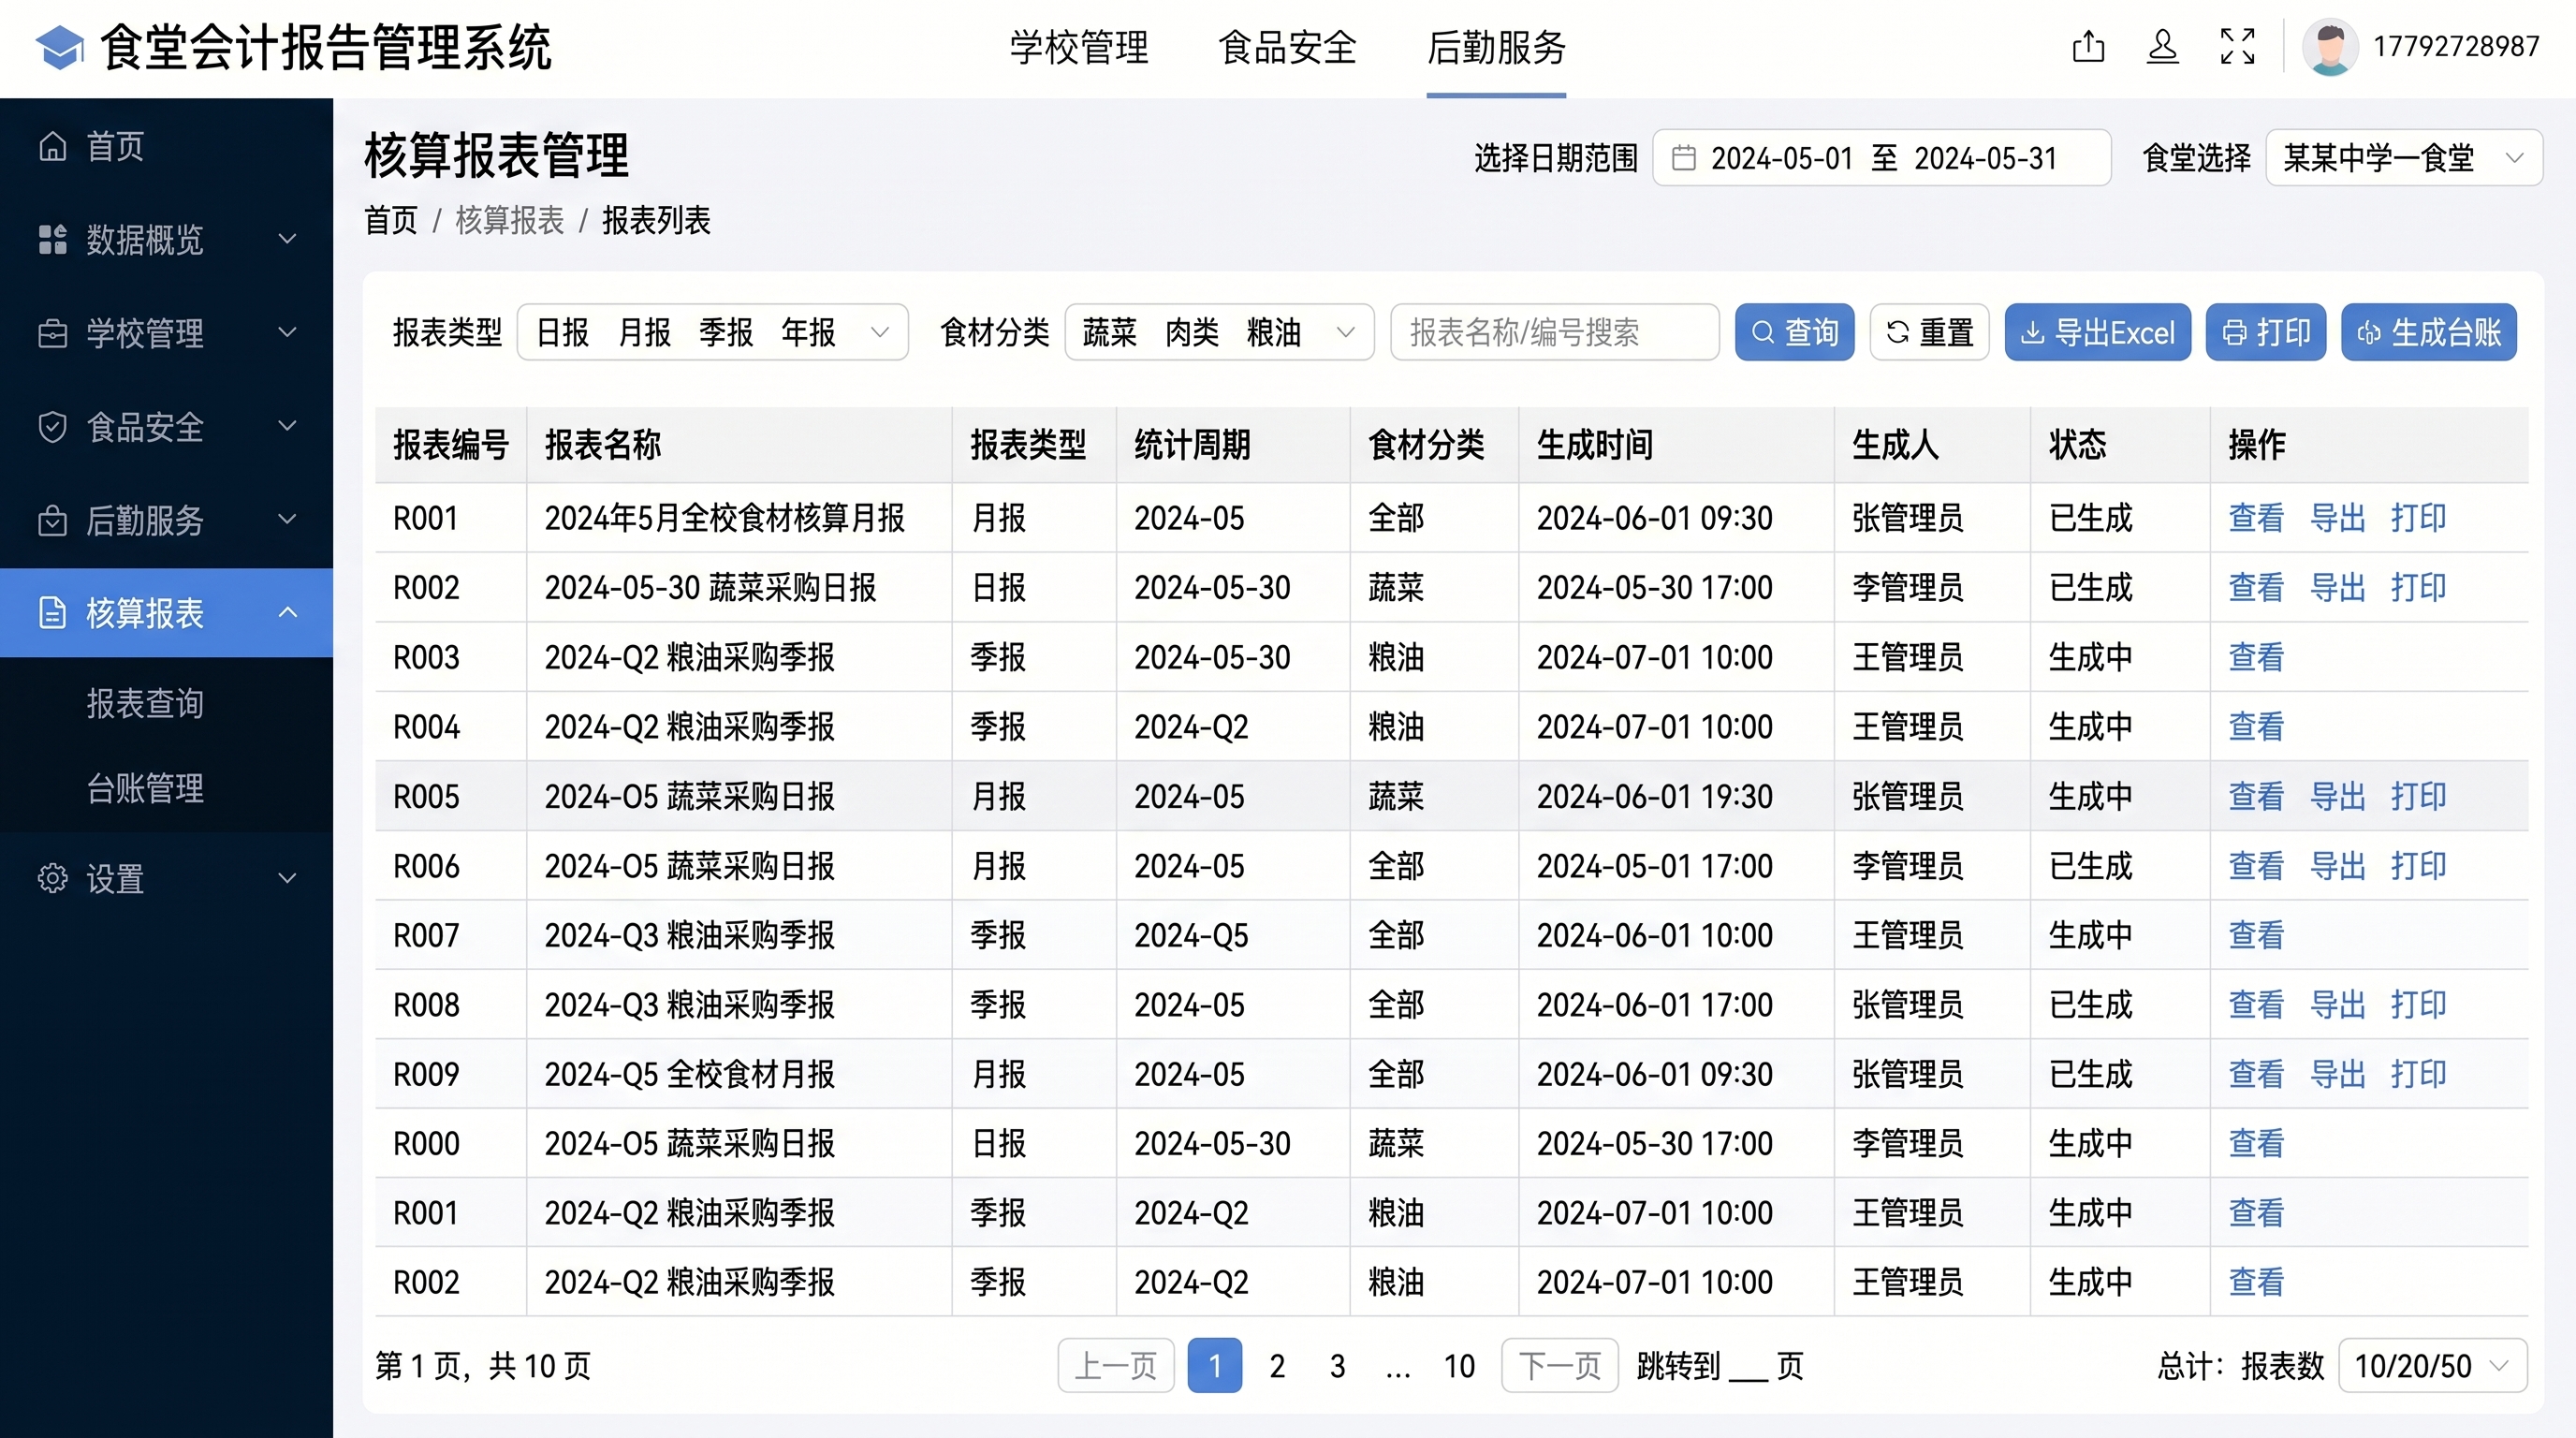Open the 食堂选择 dropdown
This screenshot has width=2576, height=1438.
pos(2403,158)
